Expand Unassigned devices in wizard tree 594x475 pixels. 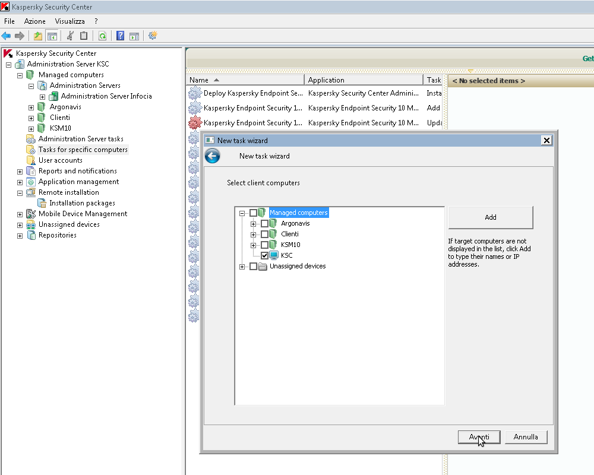click(x=242, y=267)
